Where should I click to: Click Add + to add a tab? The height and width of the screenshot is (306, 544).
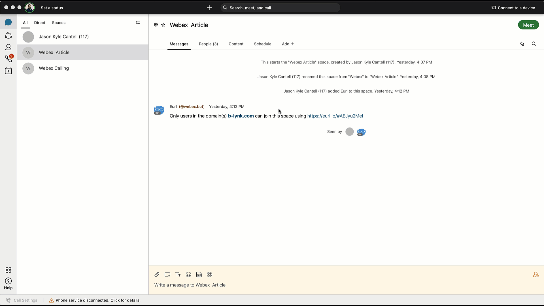click(x=288, y=44)
